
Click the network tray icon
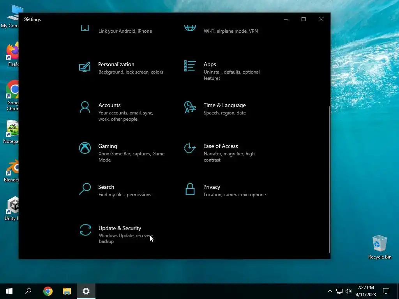[x=339, y=291]
